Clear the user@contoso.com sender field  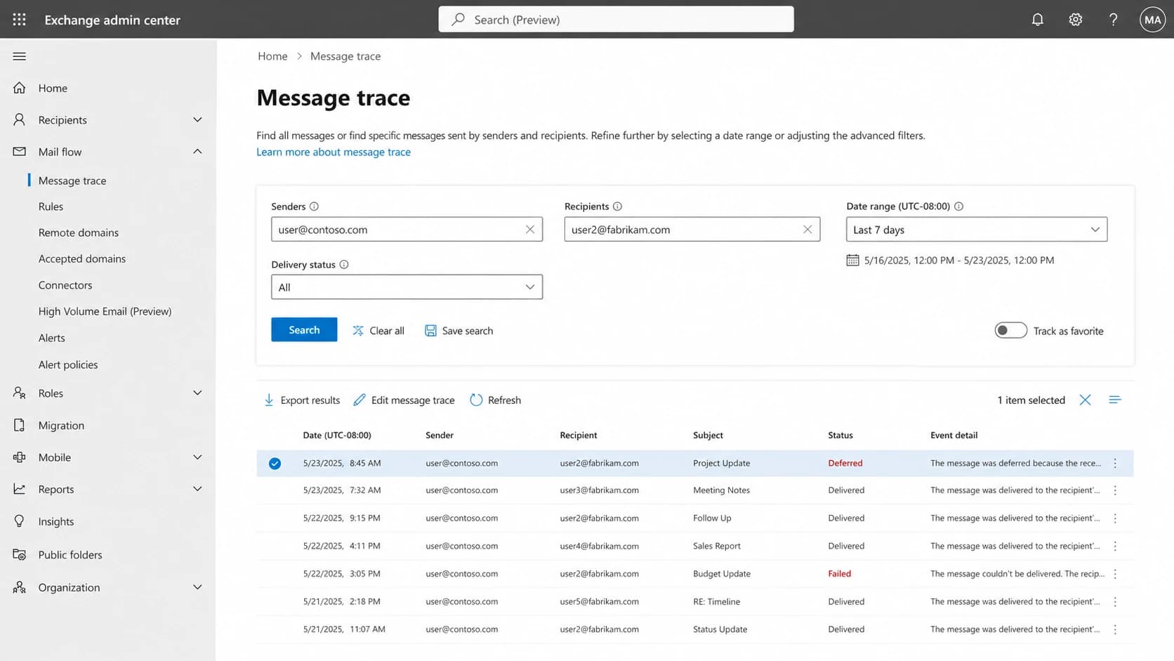coord(530,230)
